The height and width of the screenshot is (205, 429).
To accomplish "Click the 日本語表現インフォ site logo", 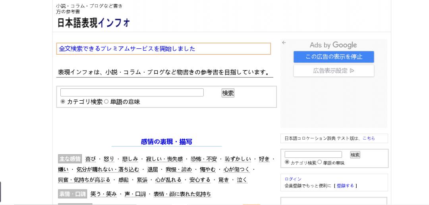I will pyautogui.click(x=94, y=23).
